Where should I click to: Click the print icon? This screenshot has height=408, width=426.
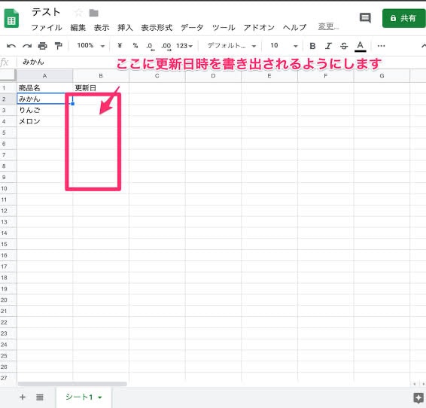tap(42, 46)
